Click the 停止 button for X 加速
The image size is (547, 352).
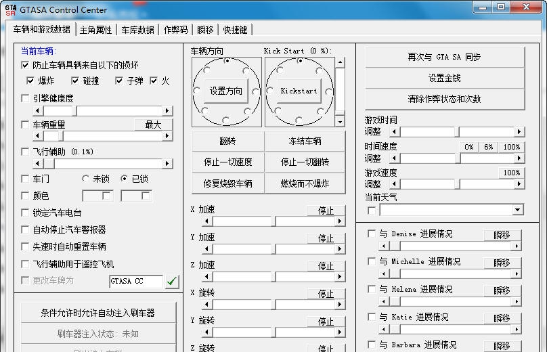pos(326,211)
